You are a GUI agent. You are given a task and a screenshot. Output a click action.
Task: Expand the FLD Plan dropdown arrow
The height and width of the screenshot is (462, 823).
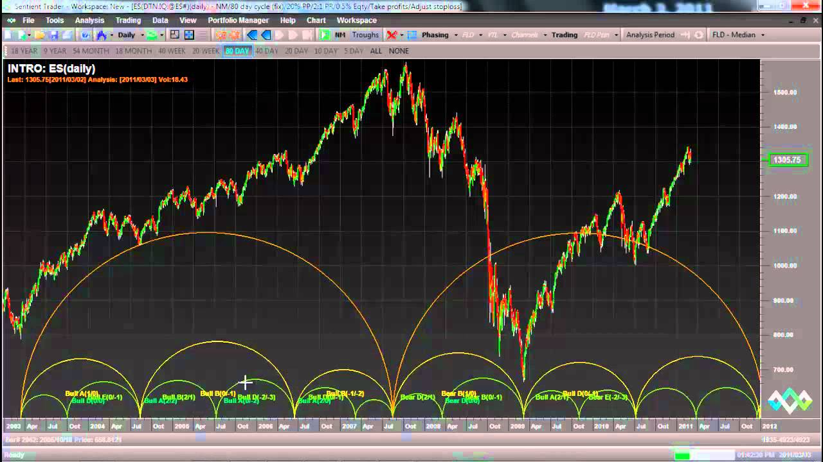click(616, 35)
